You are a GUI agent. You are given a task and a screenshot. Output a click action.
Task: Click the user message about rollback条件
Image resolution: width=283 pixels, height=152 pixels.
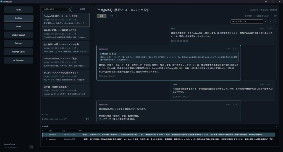[x=223, y=91]
